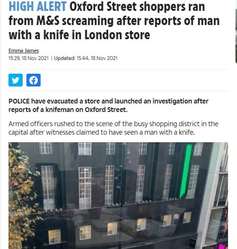
Task: Click the autumn tree in the photo
Action: [x=21, y=197]
